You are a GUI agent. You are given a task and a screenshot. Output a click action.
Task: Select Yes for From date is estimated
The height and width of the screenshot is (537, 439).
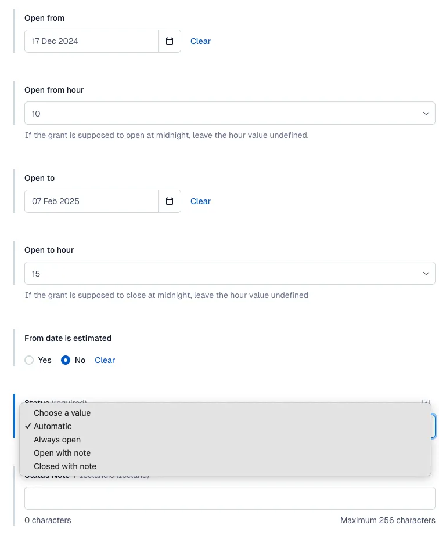[x=29, y=360]
